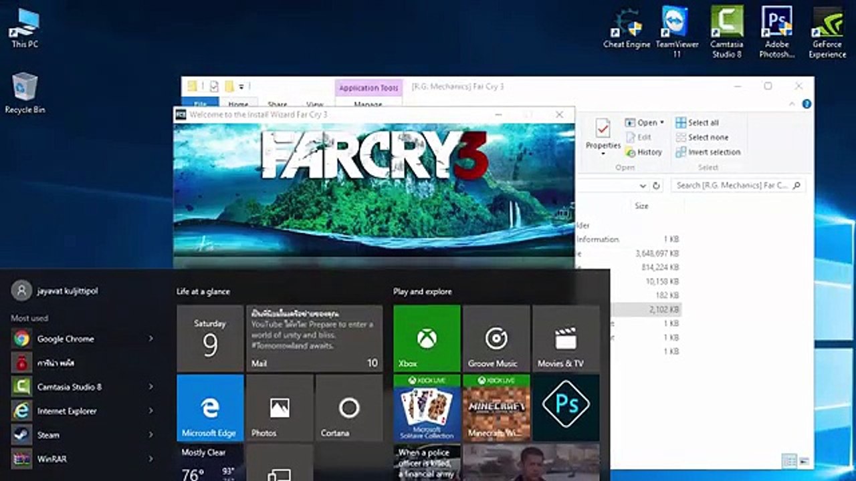Switch to Application Tools tab in Explorer
Image resolution: width=856 pixels, height=481 pixels.
coord(368,88)
